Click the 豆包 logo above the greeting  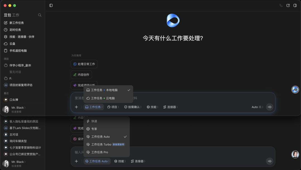(x=173, y=21)
